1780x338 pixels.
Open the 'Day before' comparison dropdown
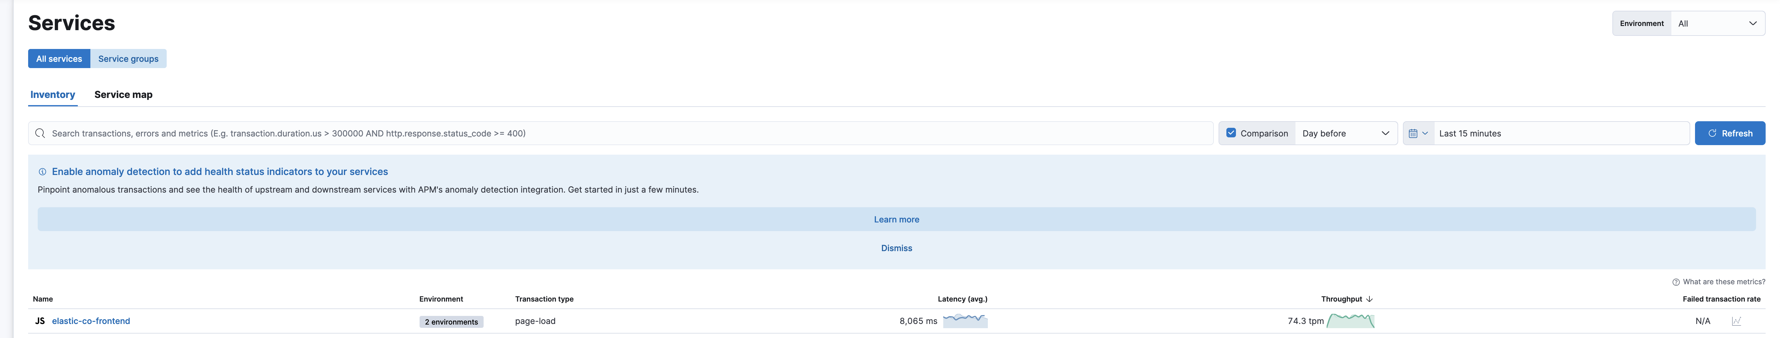1344,133
